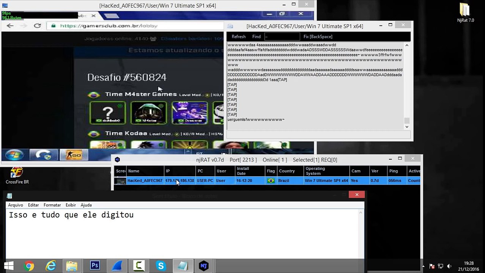Open a new tab in the remote browser
The height and width of the screenshot is (273, 485).
[111, 16]
